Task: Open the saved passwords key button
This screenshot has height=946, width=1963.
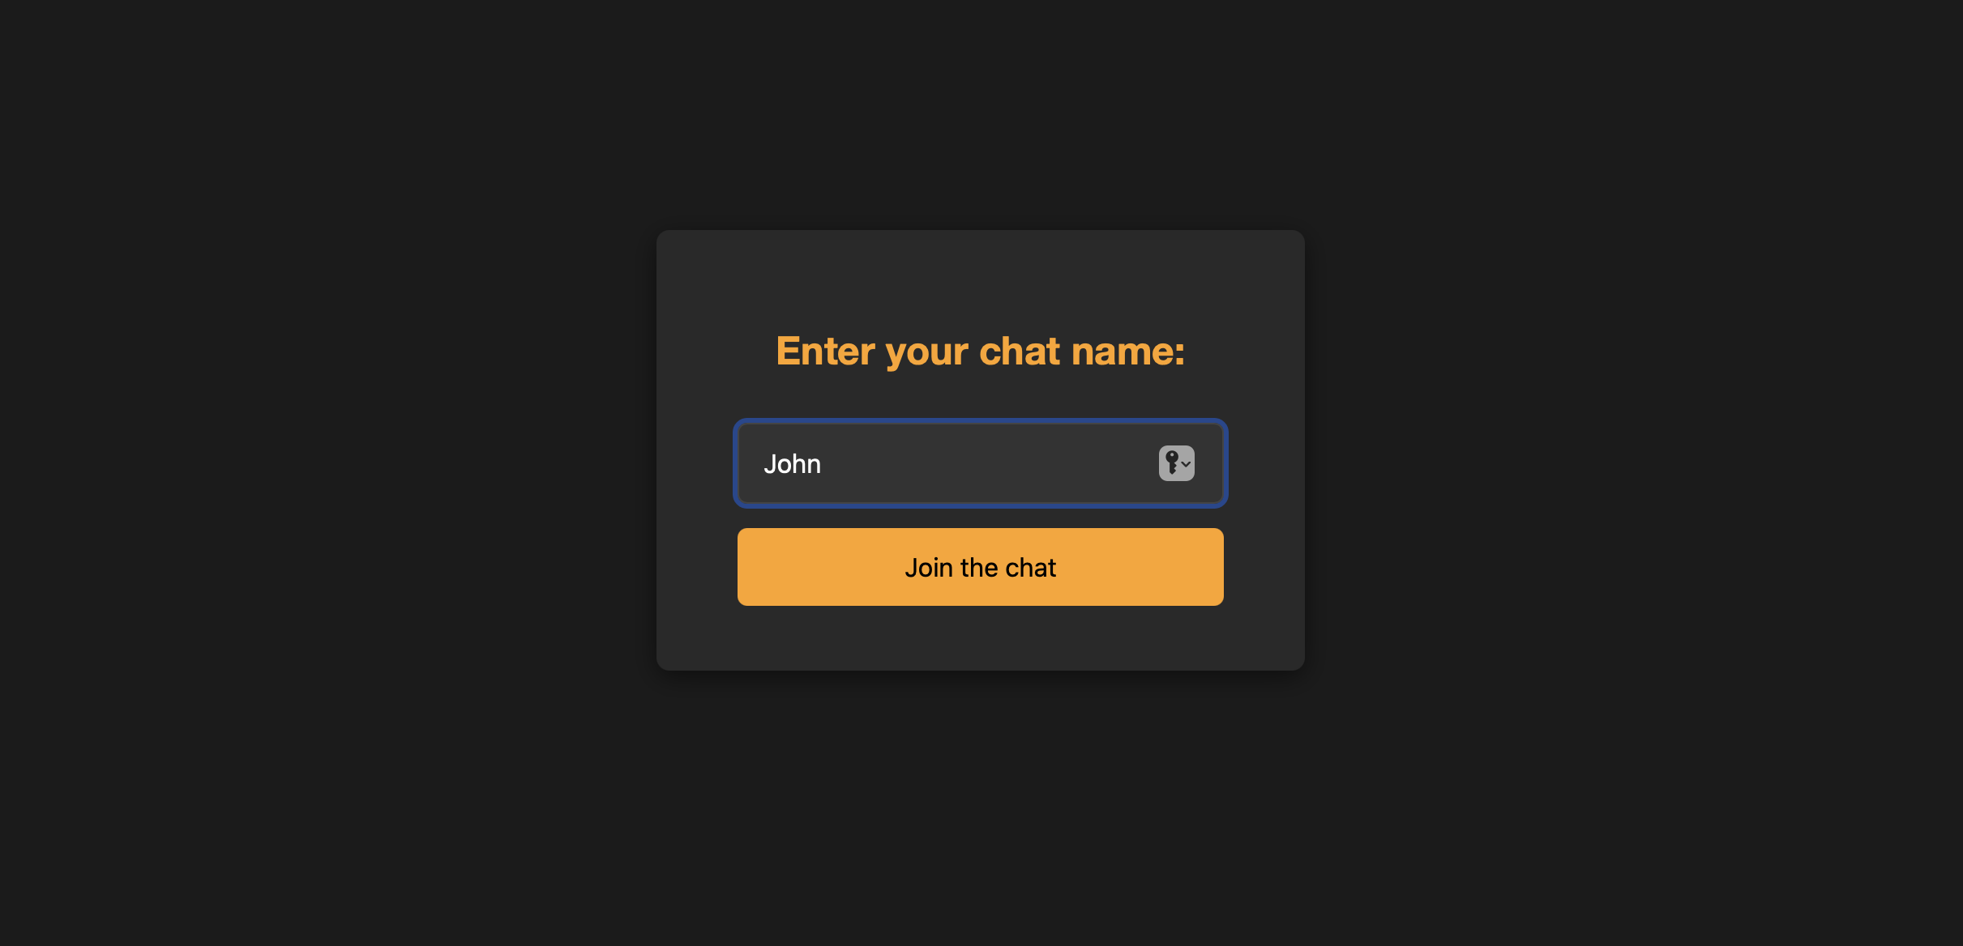Action: (x=1176, y=463)
